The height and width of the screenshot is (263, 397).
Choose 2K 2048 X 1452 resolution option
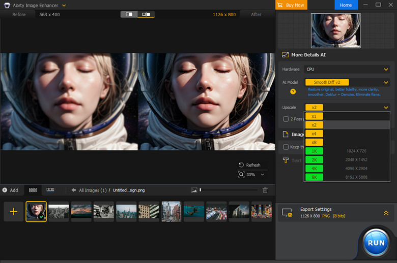(x=347, y=159)
